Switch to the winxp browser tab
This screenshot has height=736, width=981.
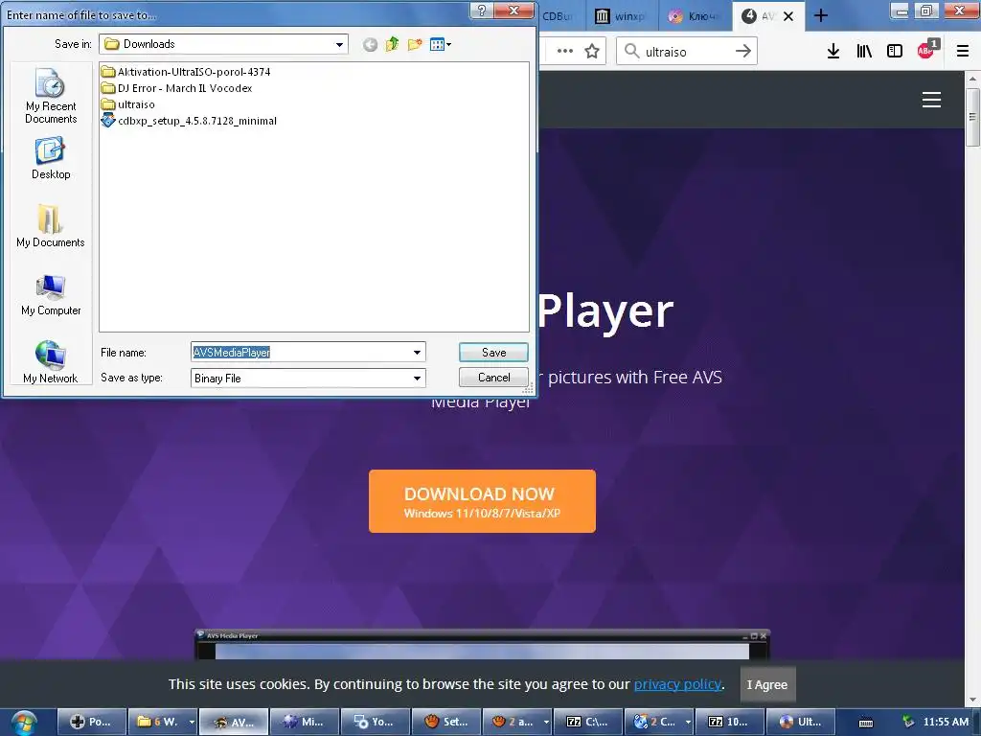tap(622, 16)
